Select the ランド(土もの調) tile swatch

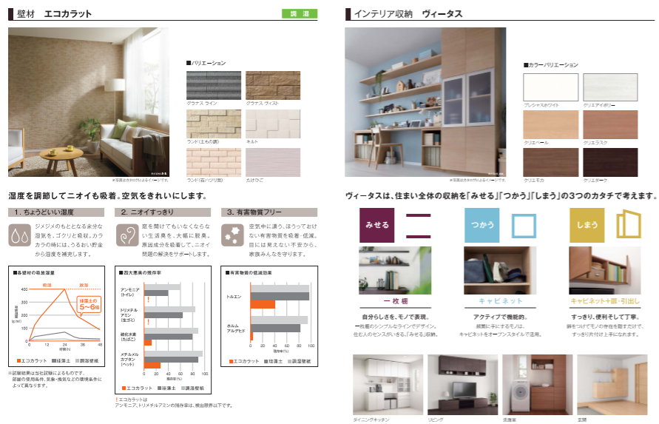[214, 124]
